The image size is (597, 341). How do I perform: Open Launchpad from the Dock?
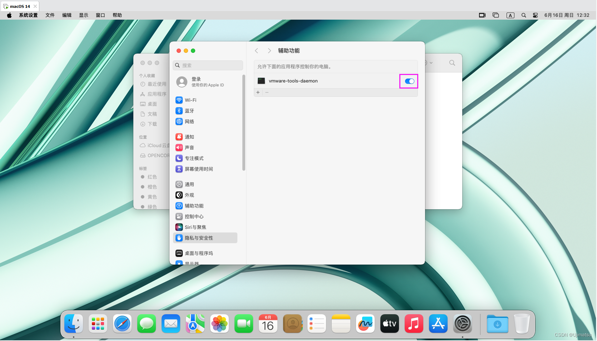(x=98, y=324)
